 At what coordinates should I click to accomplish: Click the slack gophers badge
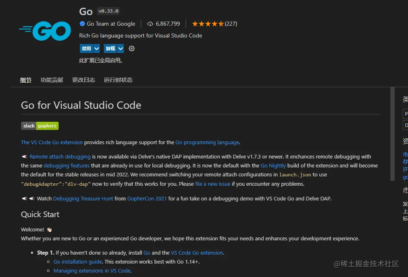[x=40, y=126]
